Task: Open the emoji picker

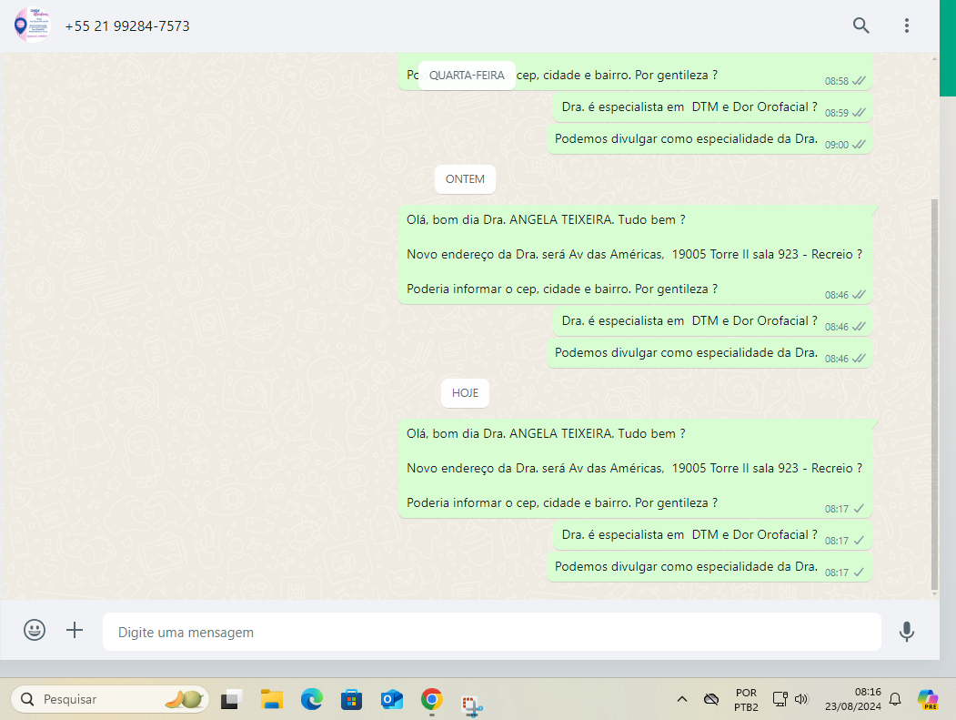Action: click(x=35, y=631)
